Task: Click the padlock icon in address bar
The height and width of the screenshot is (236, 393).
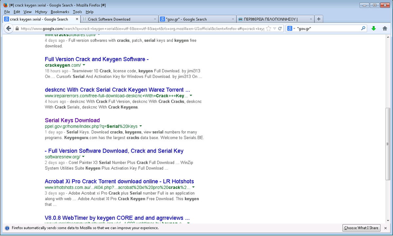Action: [x=17, y=28]
